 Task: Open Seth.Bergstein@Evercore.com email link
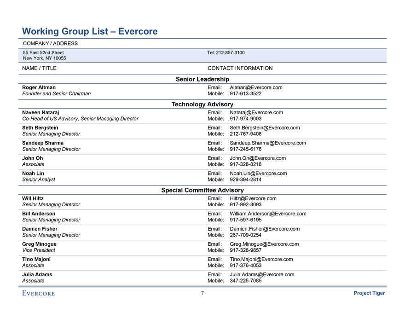point(265,128)
